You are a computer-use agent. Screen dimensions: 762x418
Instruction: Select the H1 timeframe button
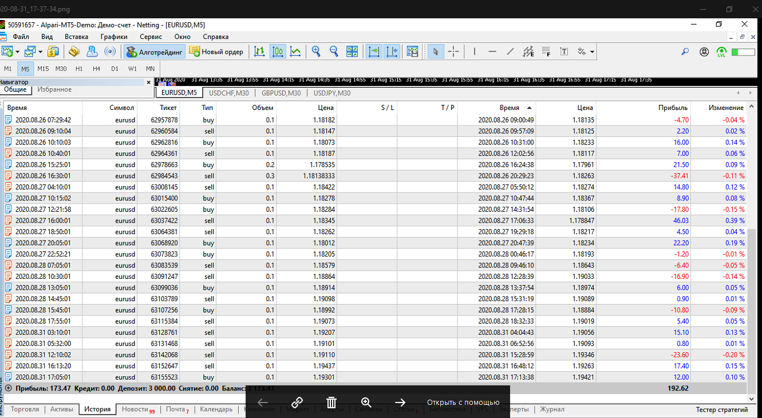point(79,69)
